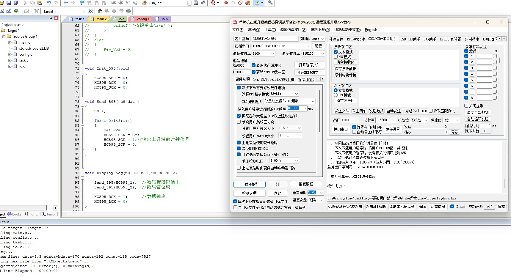Open the Target 1 selection dropdown

pos(84,12)
